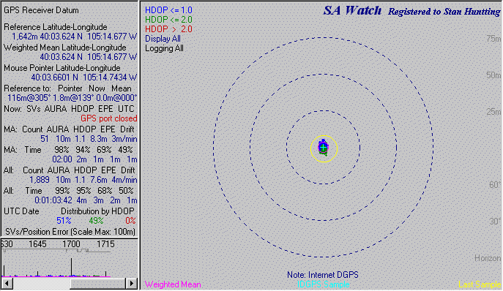Click the 1700 marker on the timeline
This screenshot has width=503, height=291.
point(71,244)
